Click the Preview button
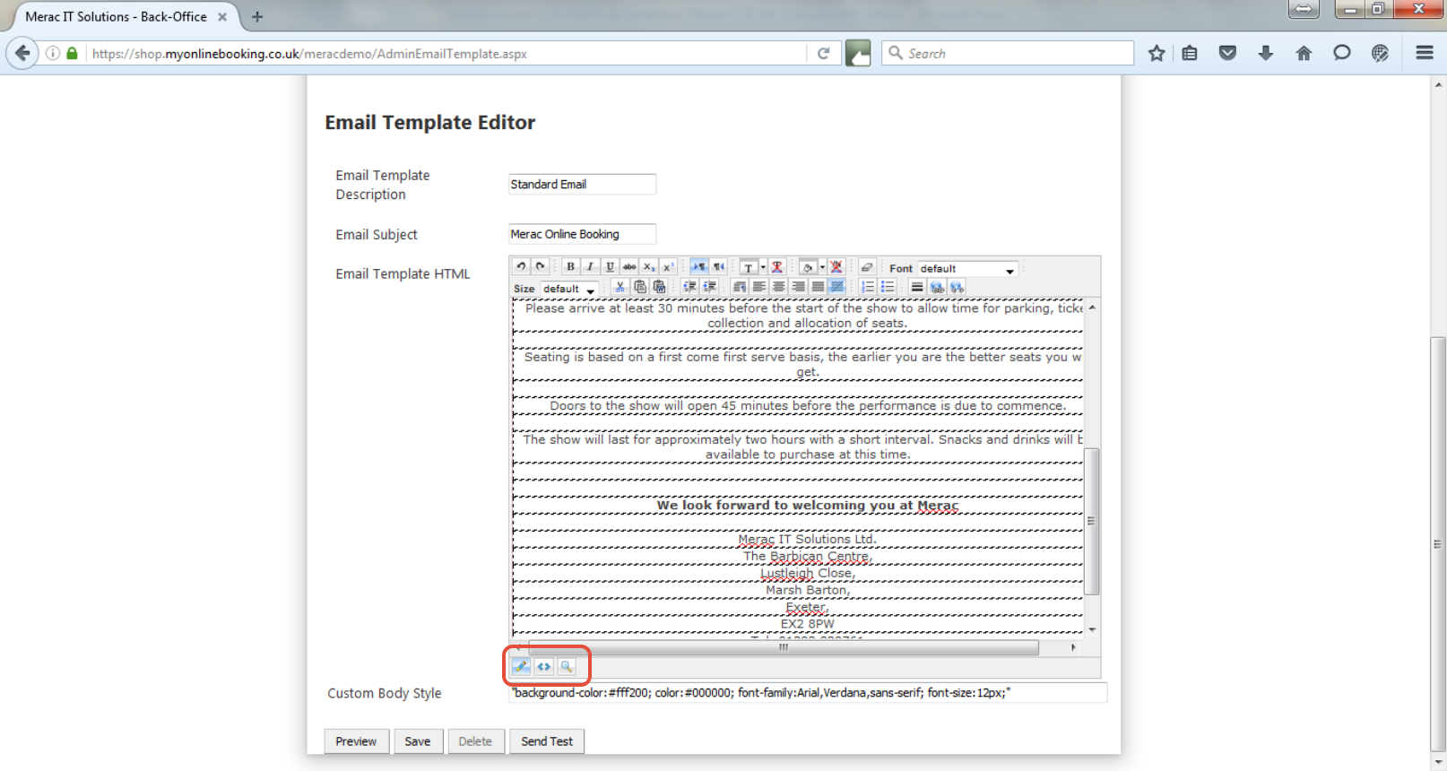This screenshot has width=1447, height=771. pyautogui.click(x=356, y=741)
